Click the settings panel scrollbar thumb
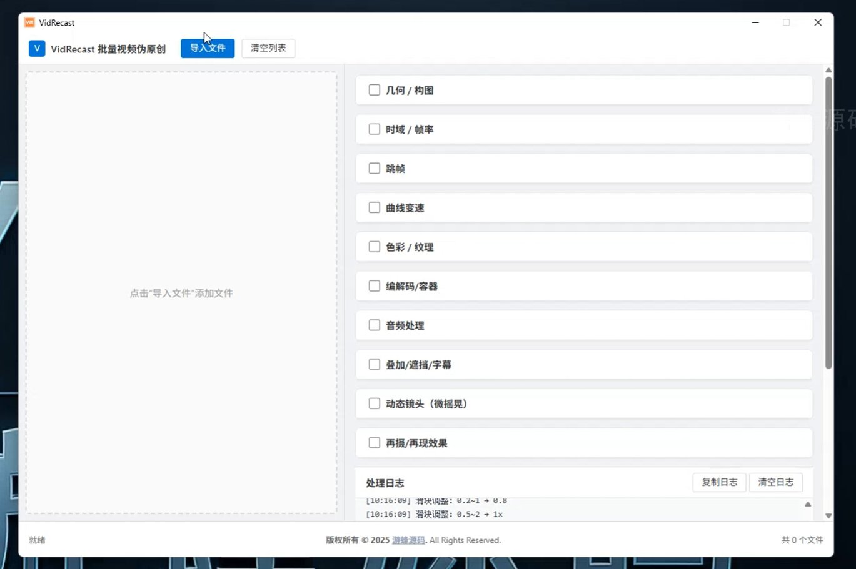 click(x=828, y=222)
